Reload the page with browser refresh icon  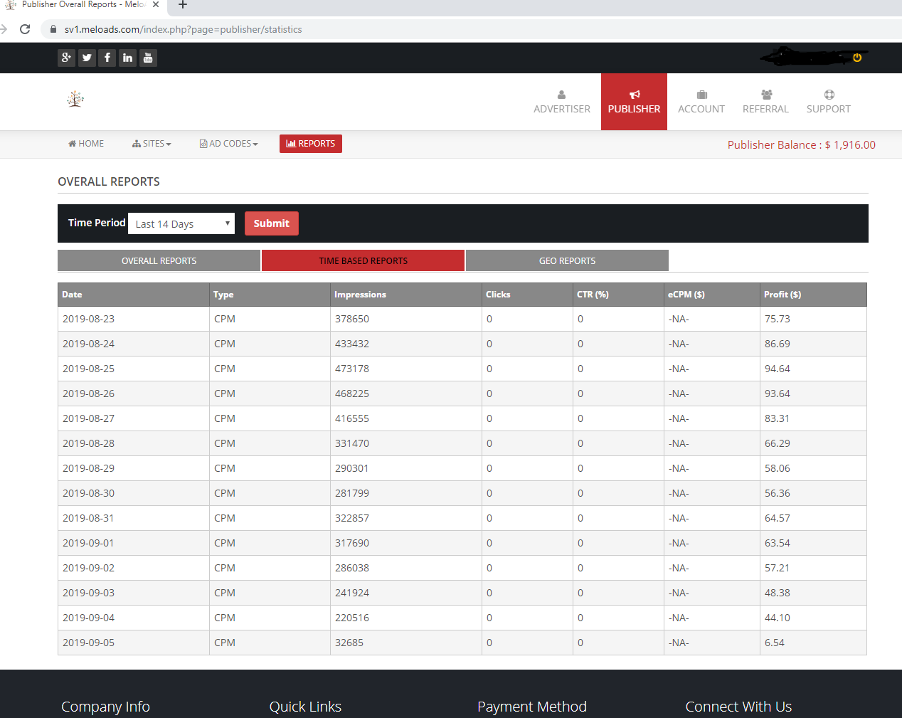pos(25,29)
